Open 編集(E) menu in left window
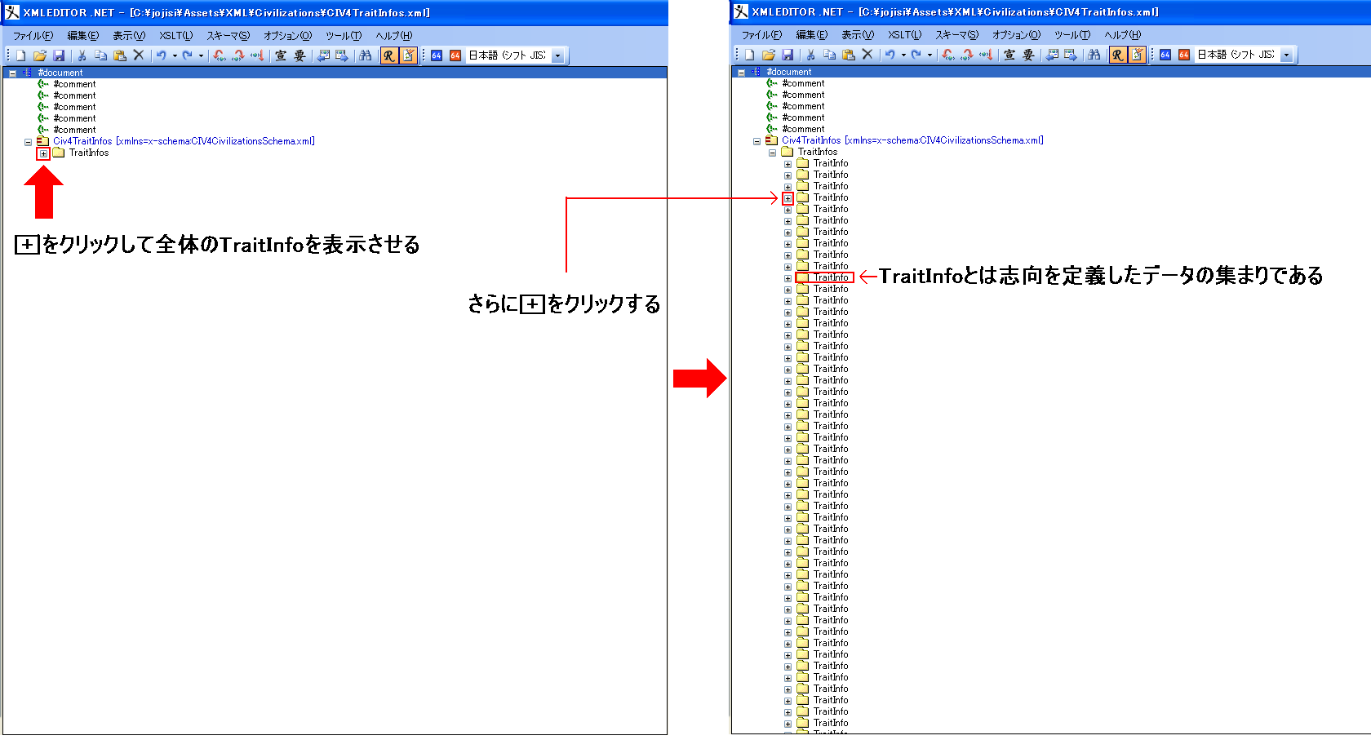This screenshot has height=740, width=1371. click(x=83, y=36)
